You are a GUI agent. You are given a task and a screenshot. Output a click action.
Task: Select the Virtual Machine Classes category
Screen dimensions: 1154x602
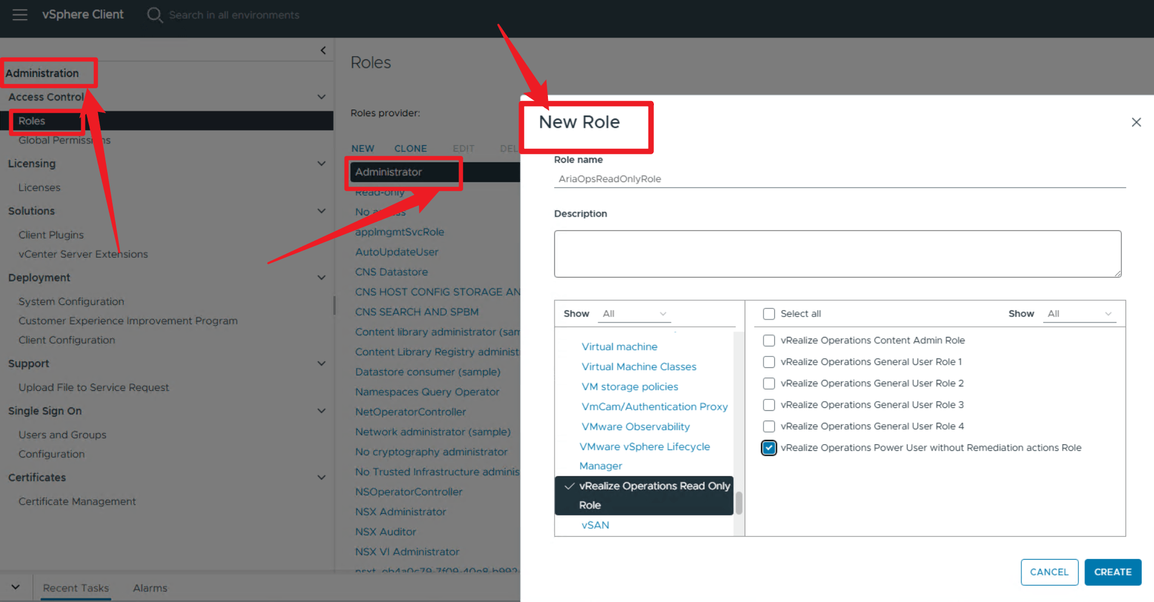pos(639,367)
